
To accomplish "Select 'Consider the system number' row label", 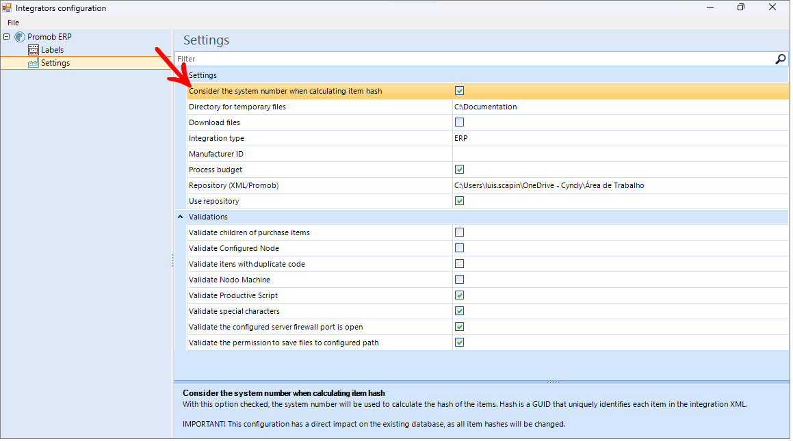I will point(285,91).
